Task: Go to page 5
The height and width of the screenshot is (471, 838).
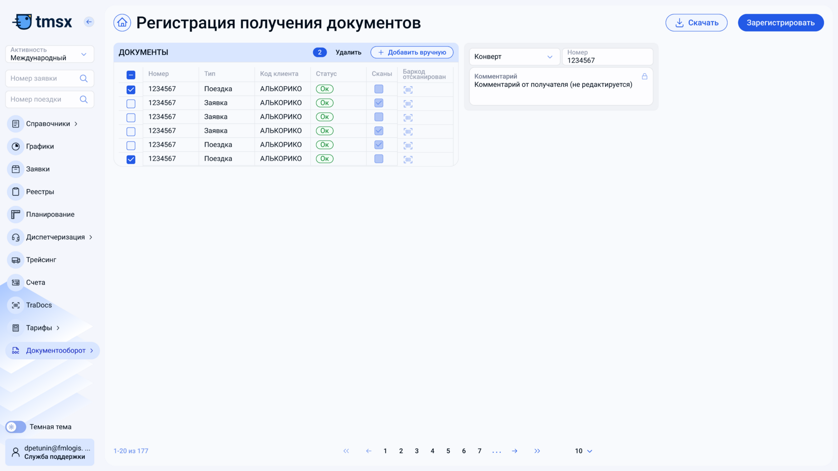Action: point(448,451)
